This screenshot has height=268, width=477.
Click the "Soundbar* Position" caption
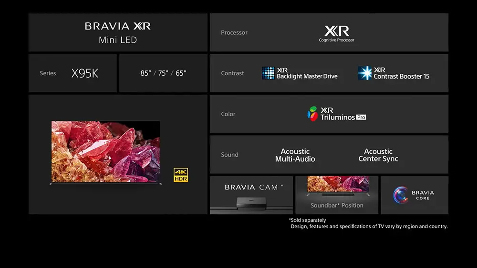coord(337,206)
